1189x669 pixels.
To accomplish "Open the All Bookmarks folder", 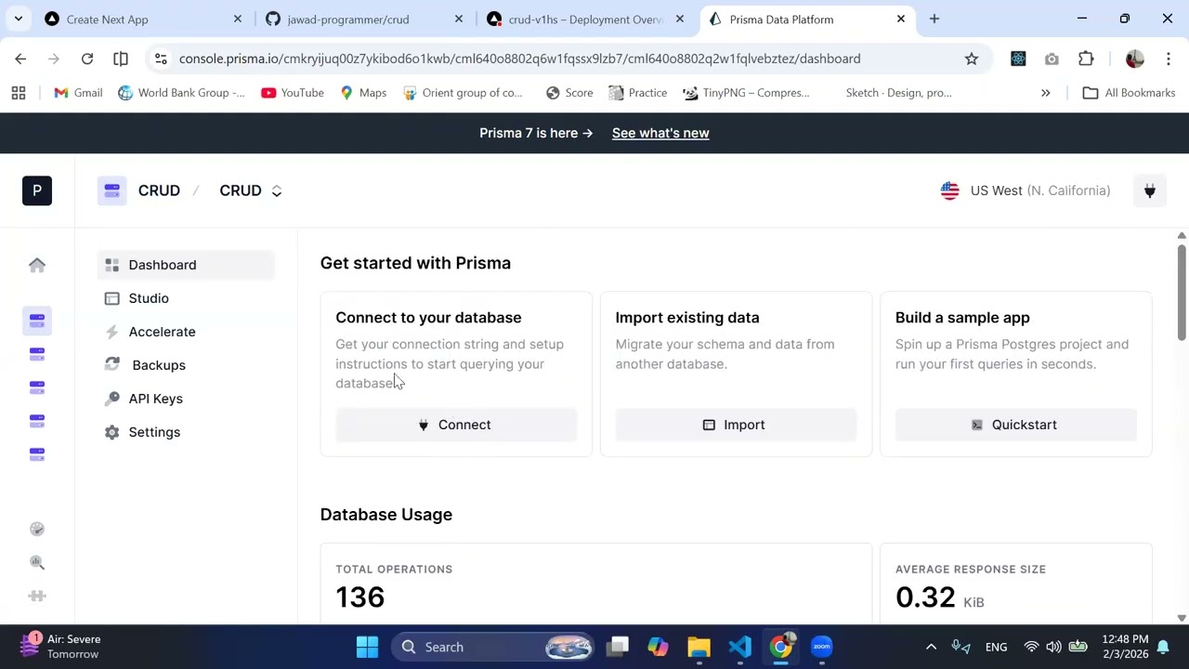I will click(1130, 93).
